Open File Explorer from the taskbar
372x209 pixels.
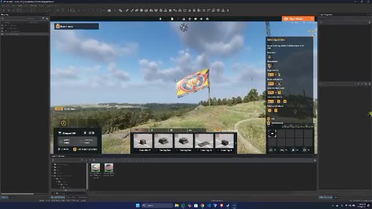(177, 206)
